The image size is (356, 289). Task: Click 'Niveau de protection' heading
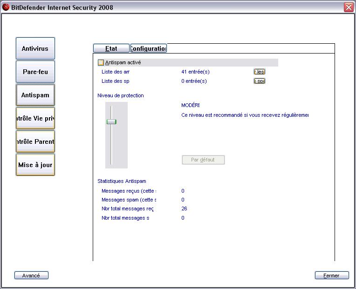[121, 95]
